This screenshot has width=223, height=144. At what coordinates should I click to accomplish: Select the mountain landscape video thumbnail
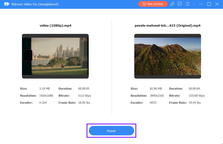pos(168,56)
